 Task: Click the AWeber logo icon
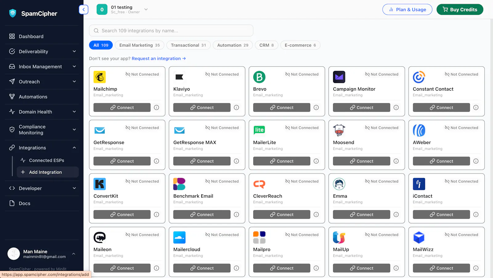point(419,130)
